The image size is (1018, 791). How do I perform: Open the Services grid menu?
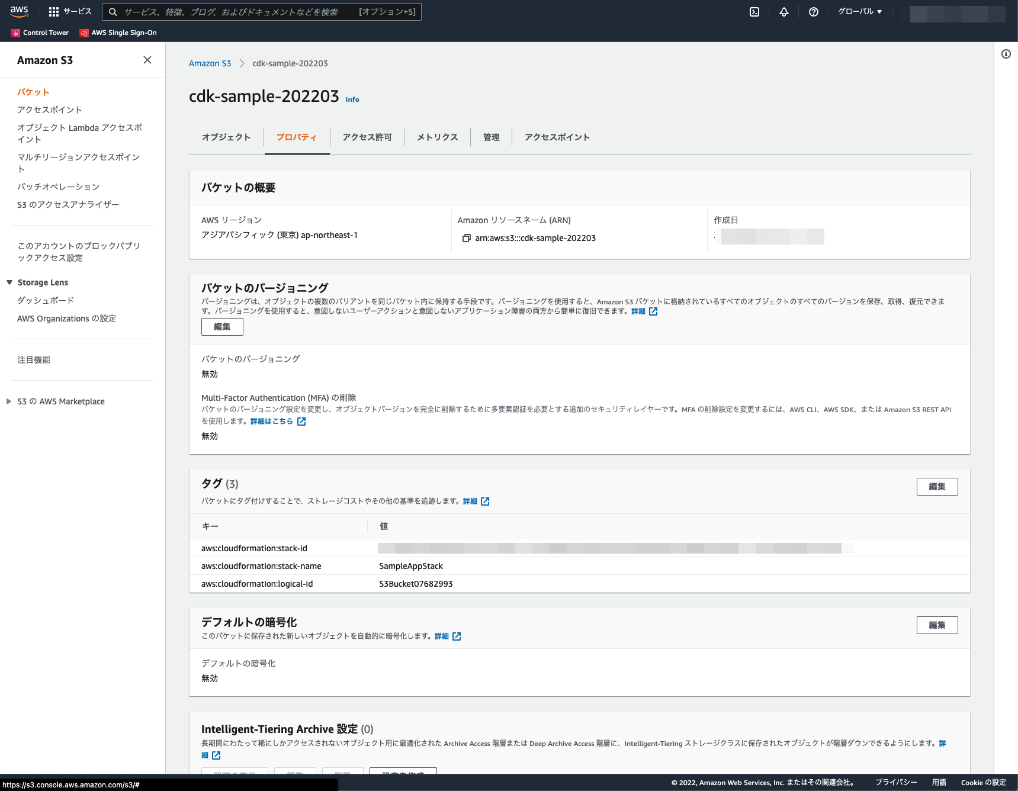point(70,12)
